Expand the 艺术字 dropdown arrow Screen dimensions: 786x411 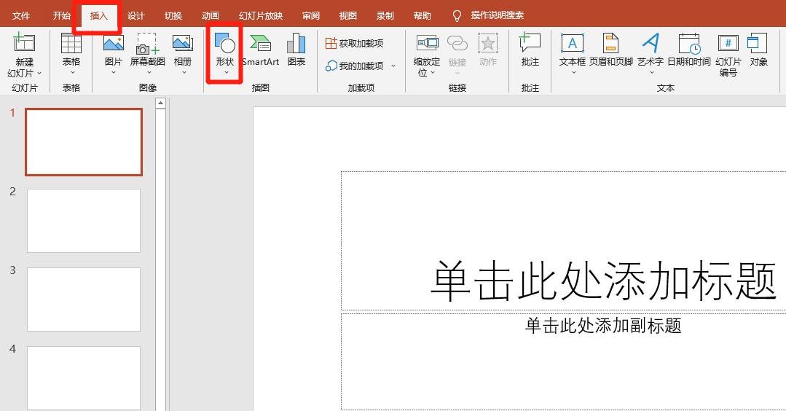[652, 73]
